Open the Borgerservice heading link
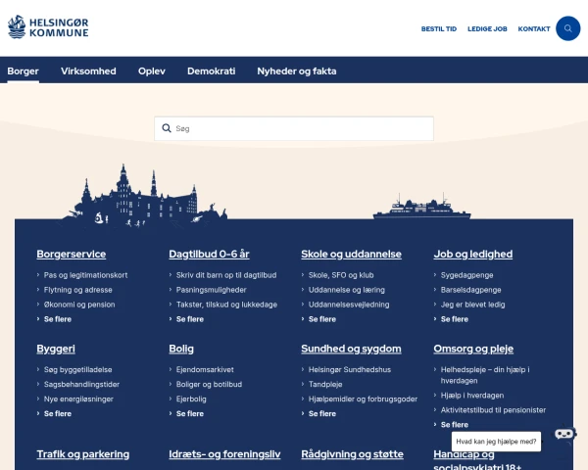 tap(72, 255)
